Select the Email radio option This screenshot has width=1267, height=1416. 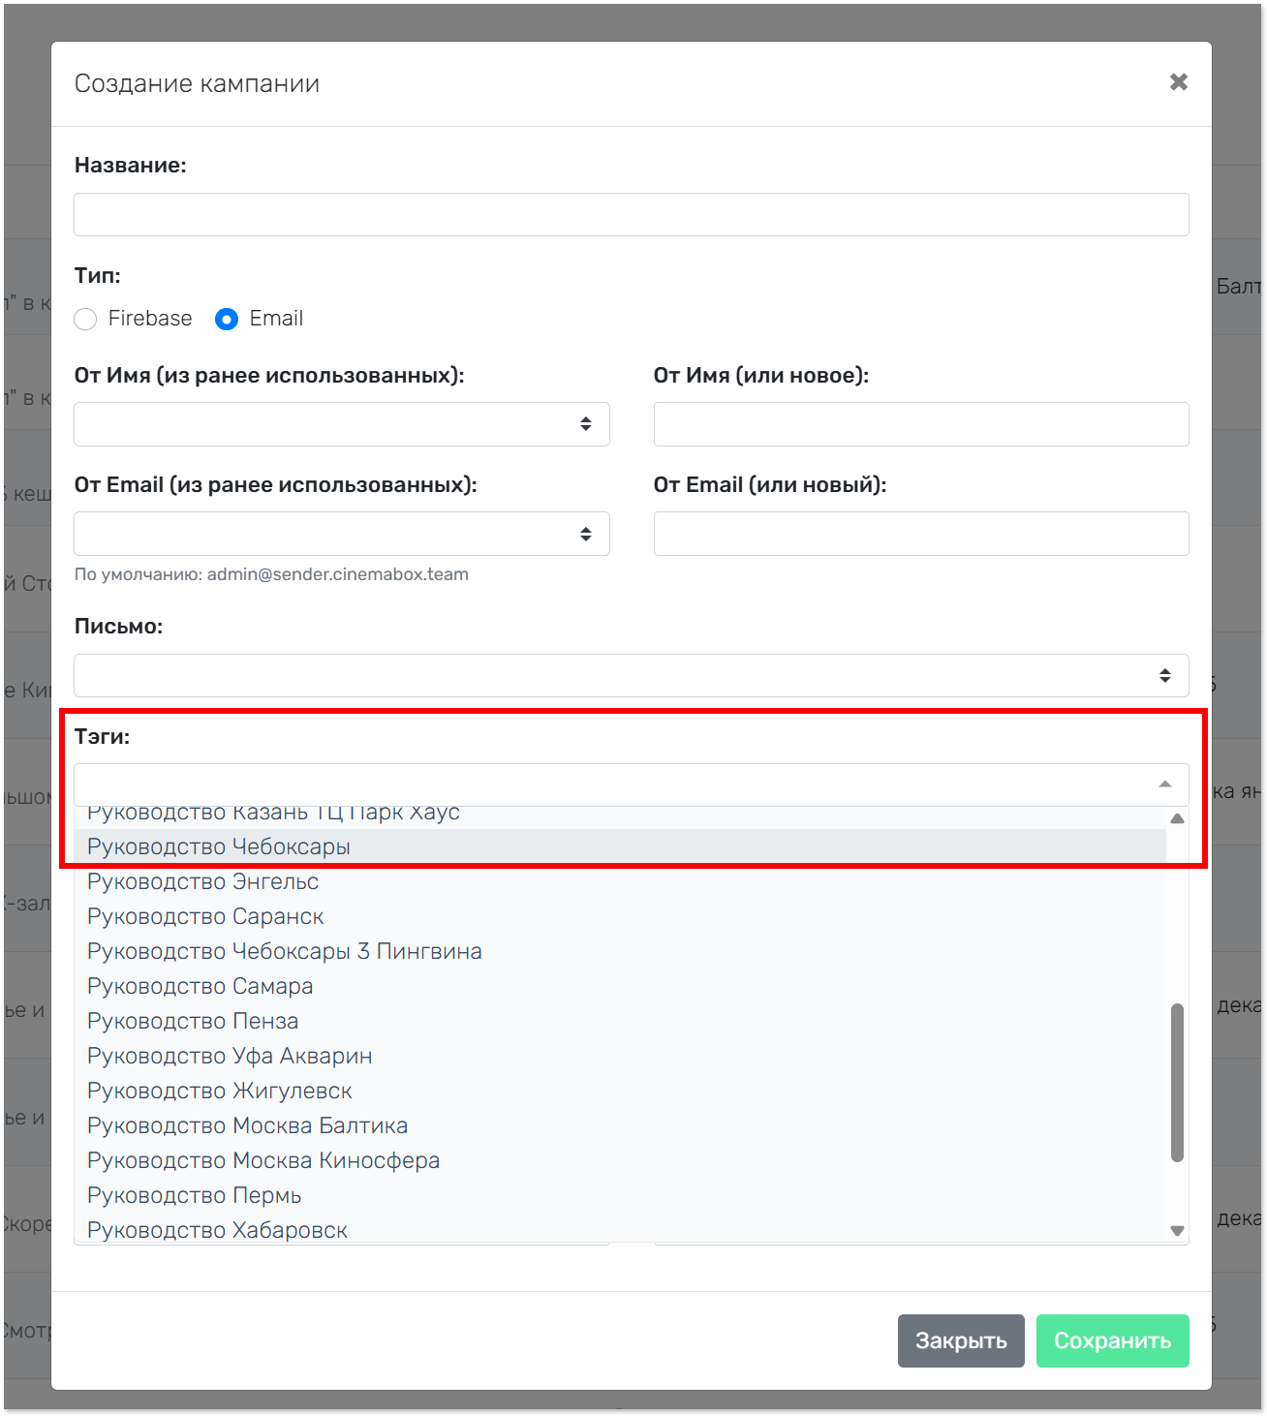(227, 319)
